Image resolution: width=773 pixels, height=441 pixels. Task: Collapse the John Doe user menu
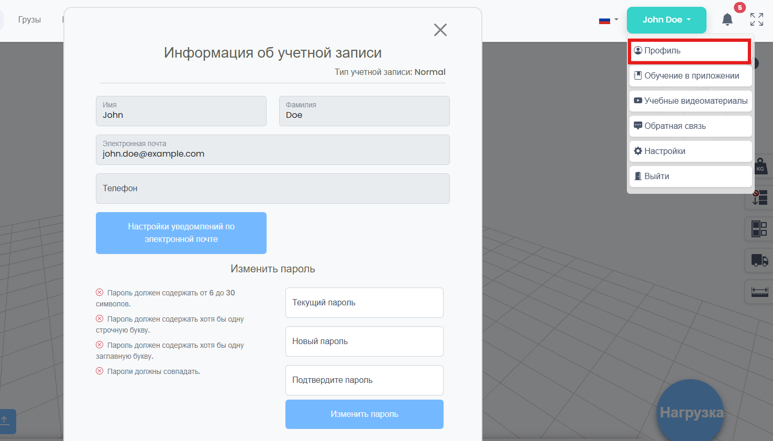tap(666, 20)
